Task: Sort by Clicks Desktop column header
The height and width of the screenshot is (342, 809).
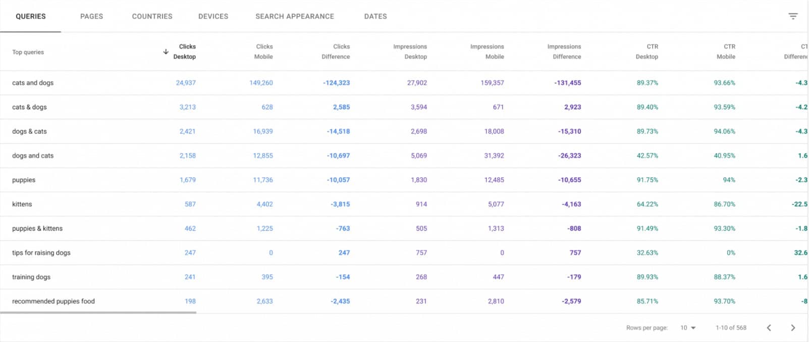Action: [x=185, y=51]
